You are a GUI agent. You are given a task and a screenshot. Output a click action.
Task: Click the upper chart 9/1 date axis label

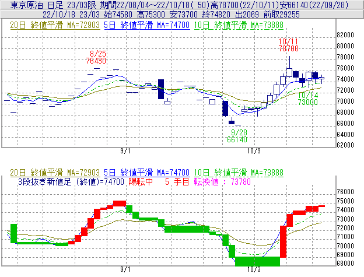(125, 151)
